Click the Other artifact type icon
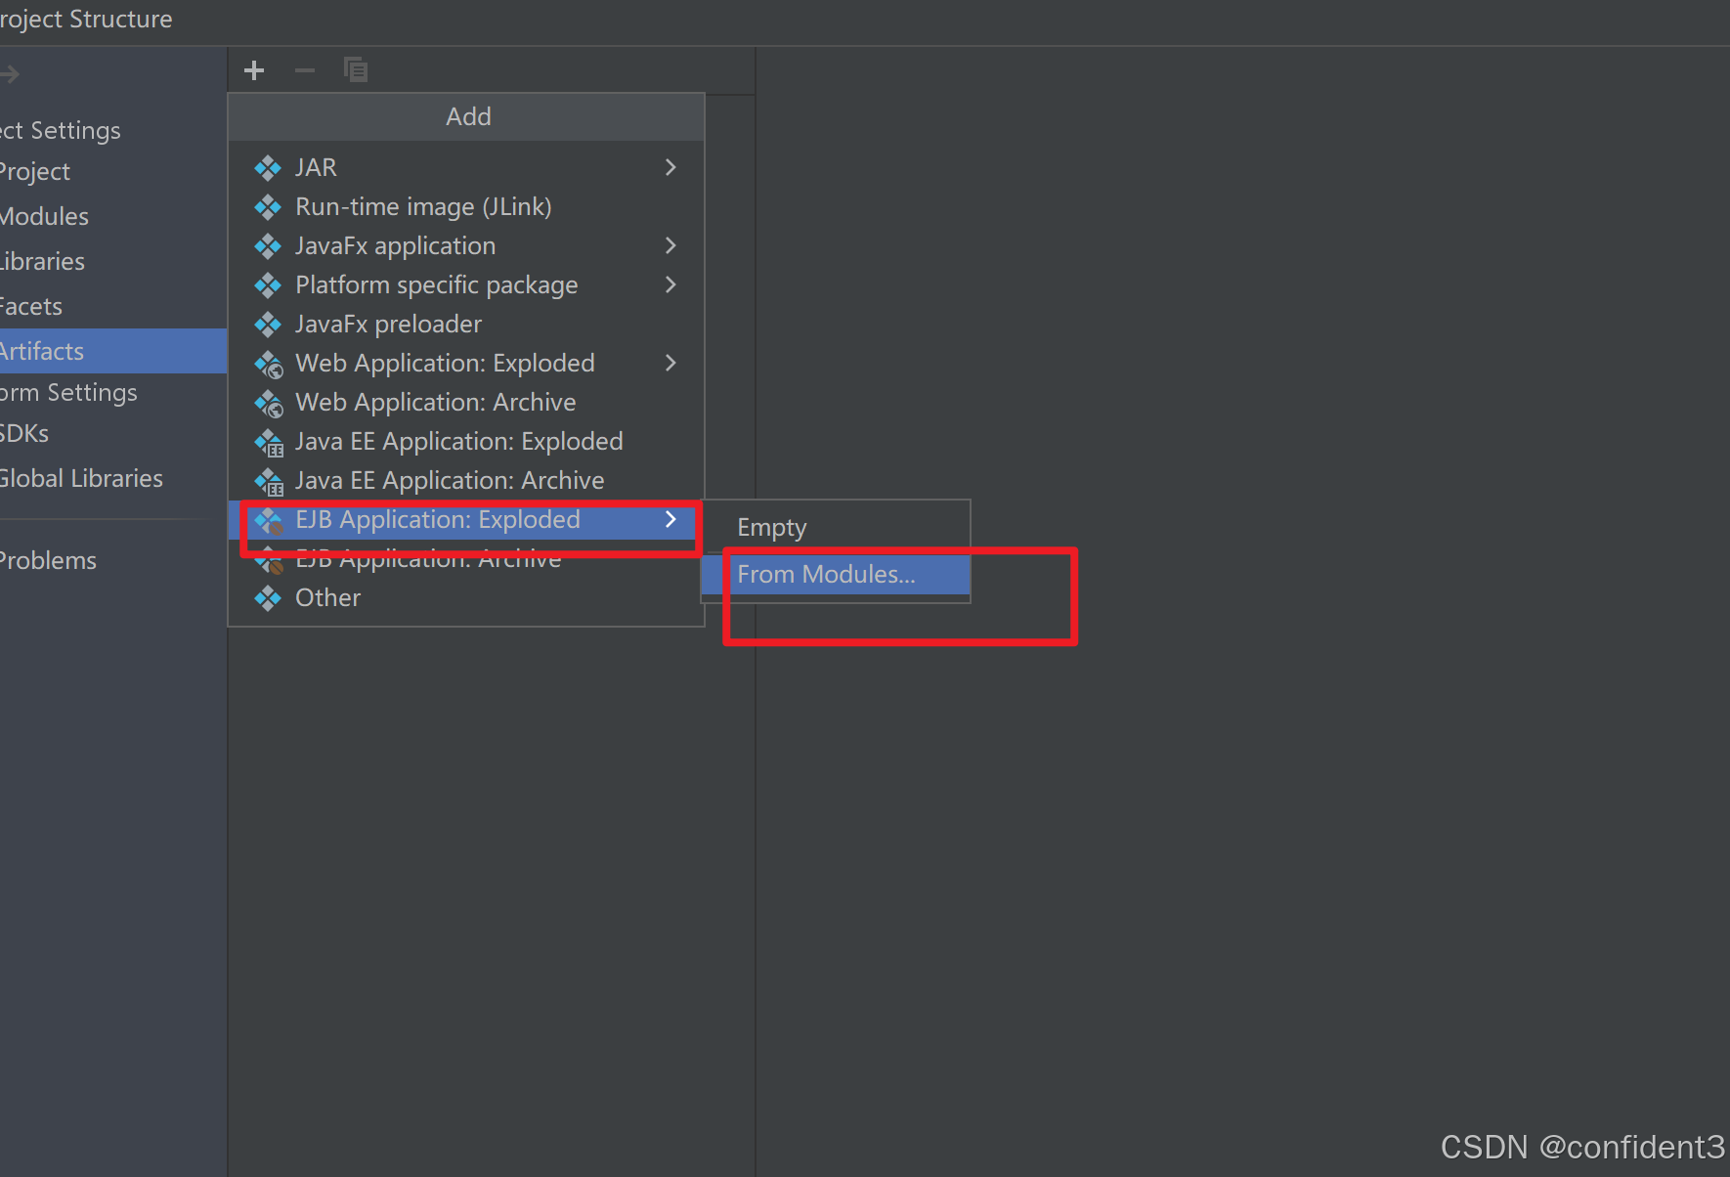The image size is (1730, 1177). (x=268, y=598)
